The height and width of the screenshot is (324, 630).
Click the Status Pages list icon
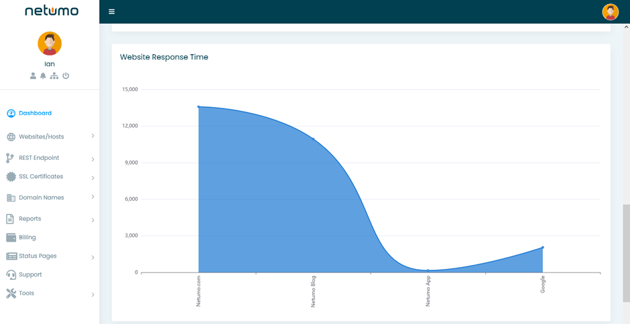(11, 256)
